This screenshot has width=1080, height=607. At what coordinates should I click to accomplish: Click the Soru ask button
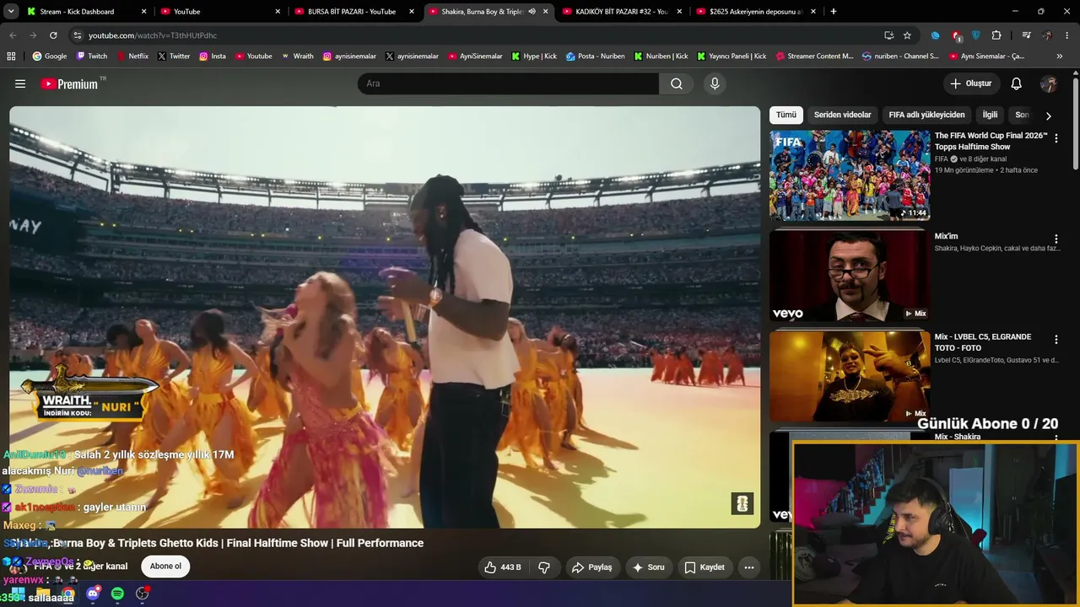pyautogui.click(x=648, y=567)
